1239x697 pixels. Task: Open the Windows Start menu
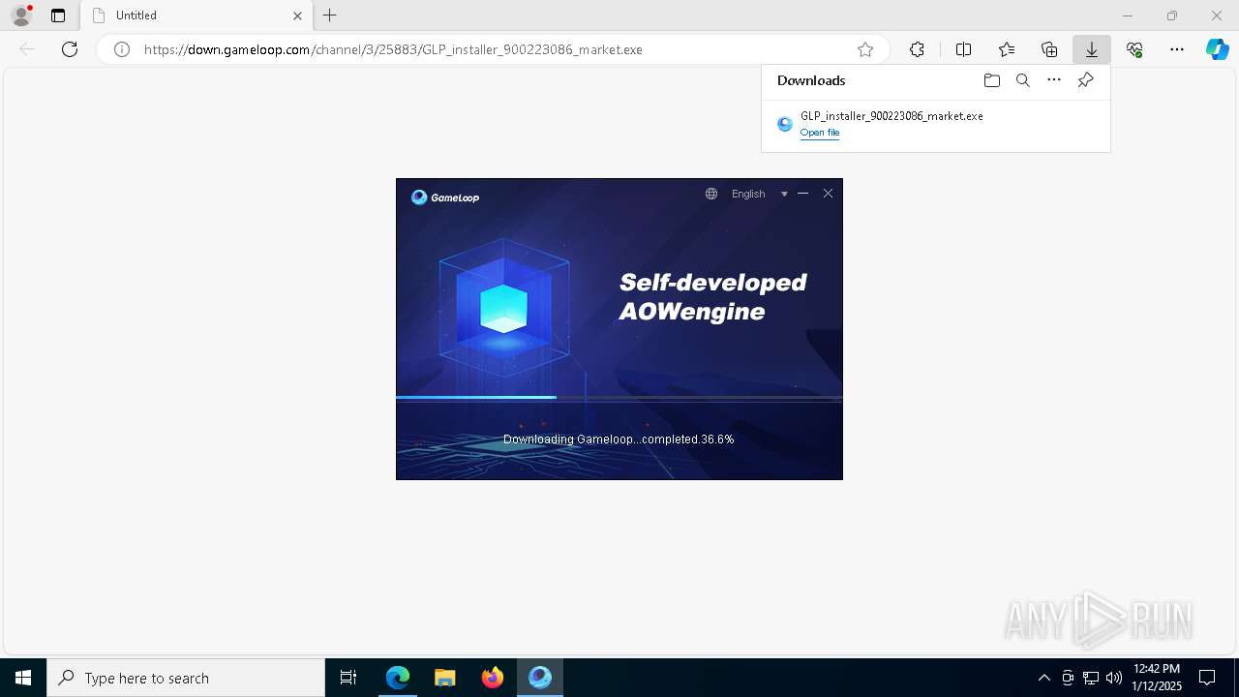coord(23,678)
